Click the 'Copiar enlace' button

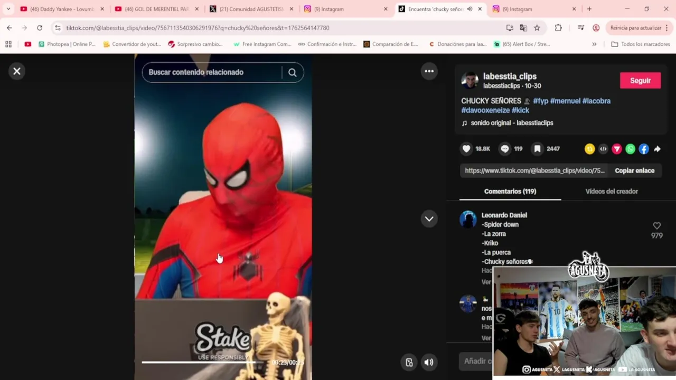(x=634, y=170)
